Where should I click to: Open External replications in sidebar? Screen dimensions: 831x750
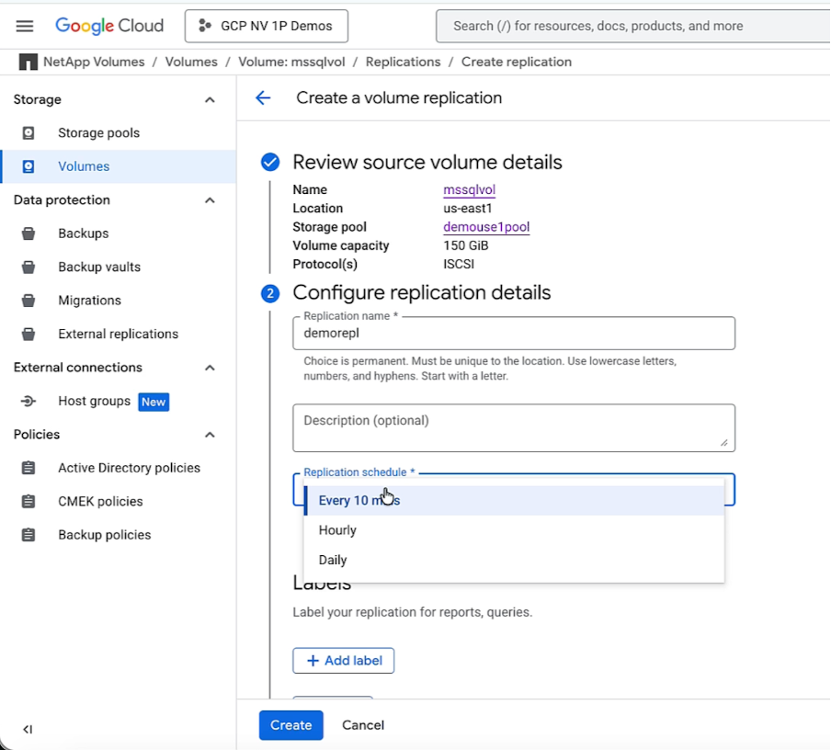click(x=119, y=334)
